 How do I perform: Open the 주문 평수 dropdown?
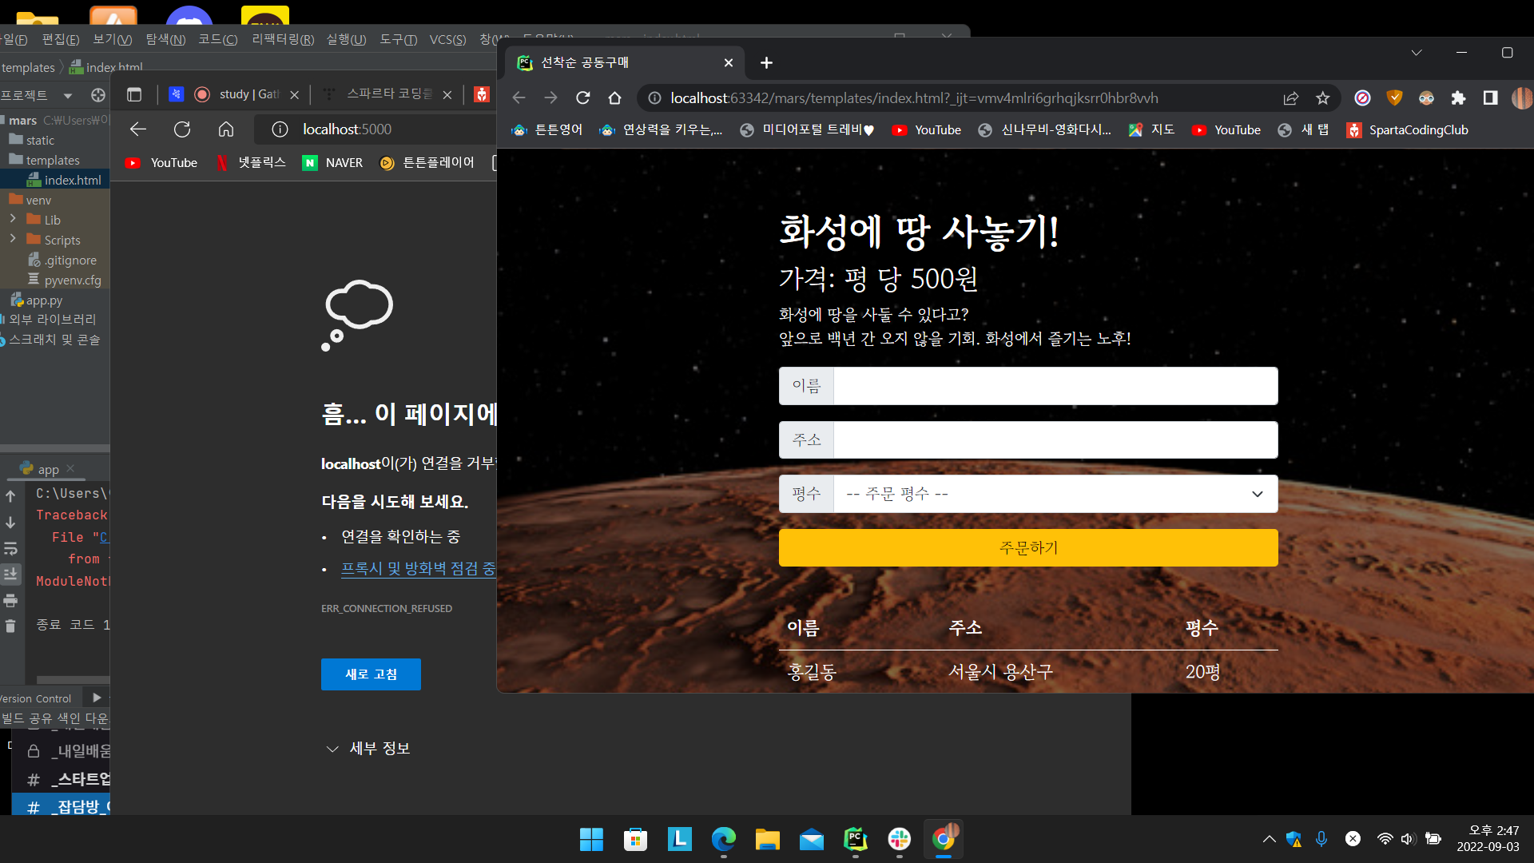click(x=1055, y=494)
